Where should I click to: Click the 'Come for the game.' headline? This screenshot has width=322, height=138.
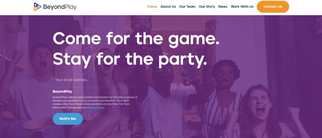[x=136, y=38]
